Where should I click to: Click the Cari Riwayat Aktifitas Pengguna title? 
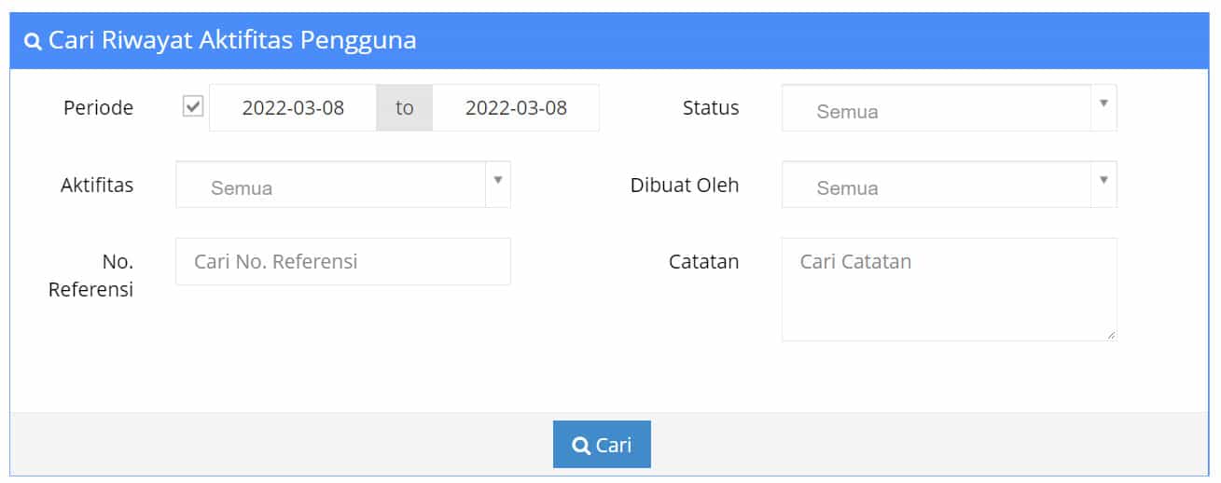232,41
